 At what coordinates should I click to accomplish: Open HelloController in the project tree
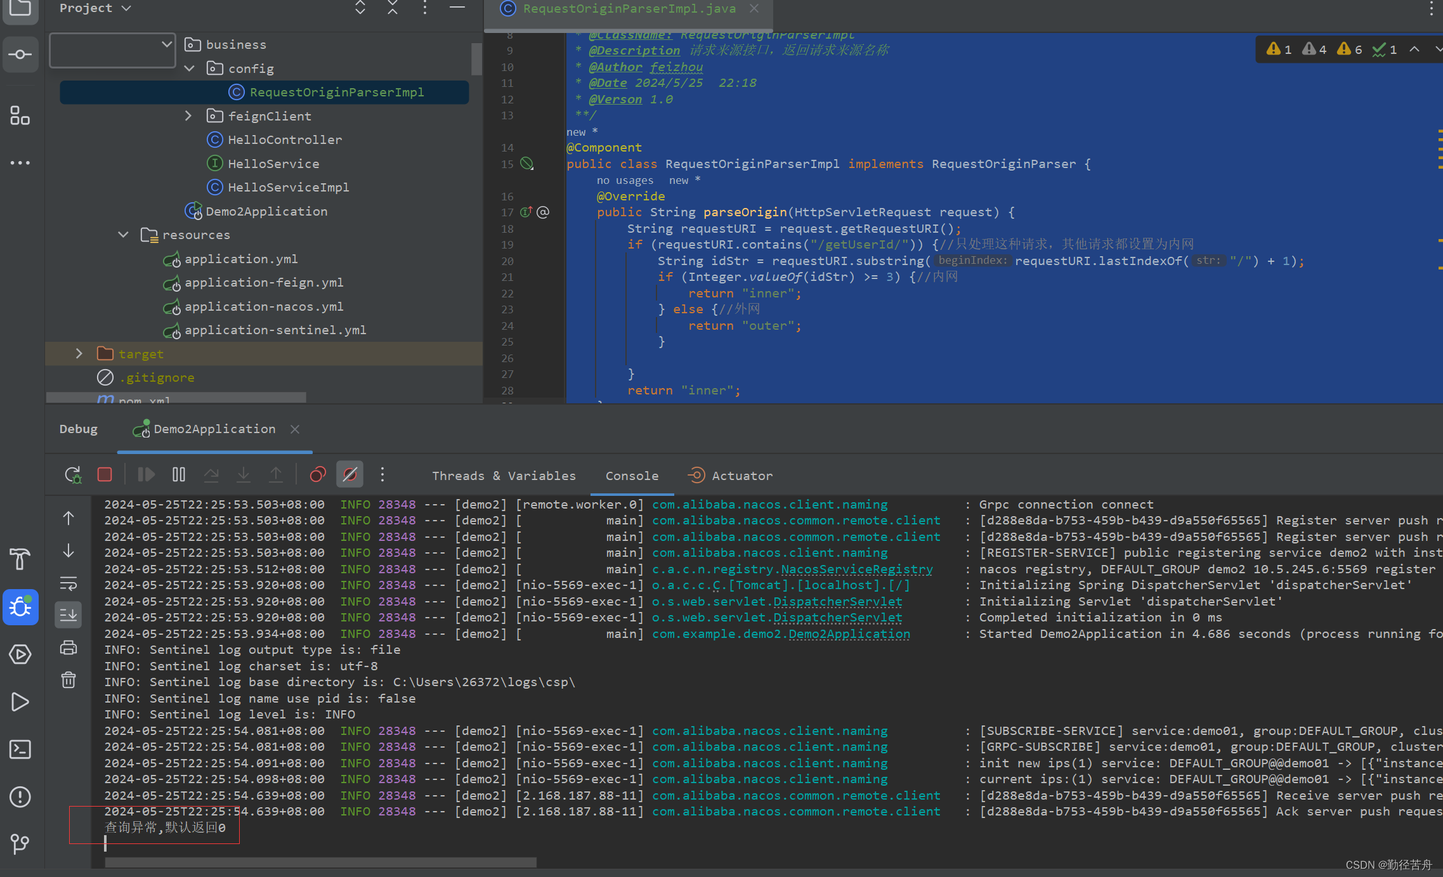click(x=285, y=140)
